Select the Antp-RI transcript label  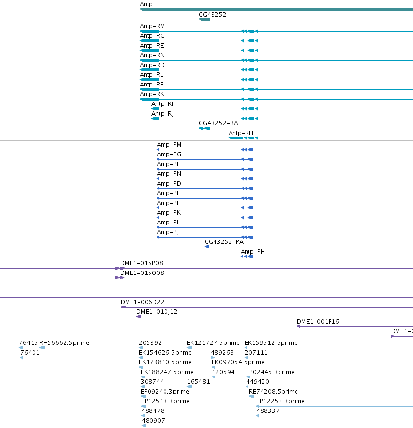pyautogui.click(x=163, y=104)
